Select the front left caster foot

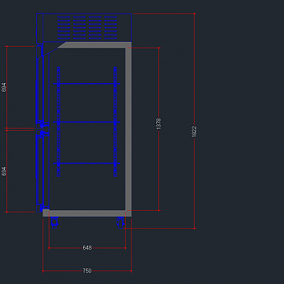coord(54,222)
